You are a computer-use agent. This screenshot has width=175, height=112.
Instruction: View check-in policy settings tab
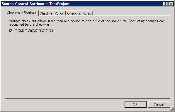(52, 13)
